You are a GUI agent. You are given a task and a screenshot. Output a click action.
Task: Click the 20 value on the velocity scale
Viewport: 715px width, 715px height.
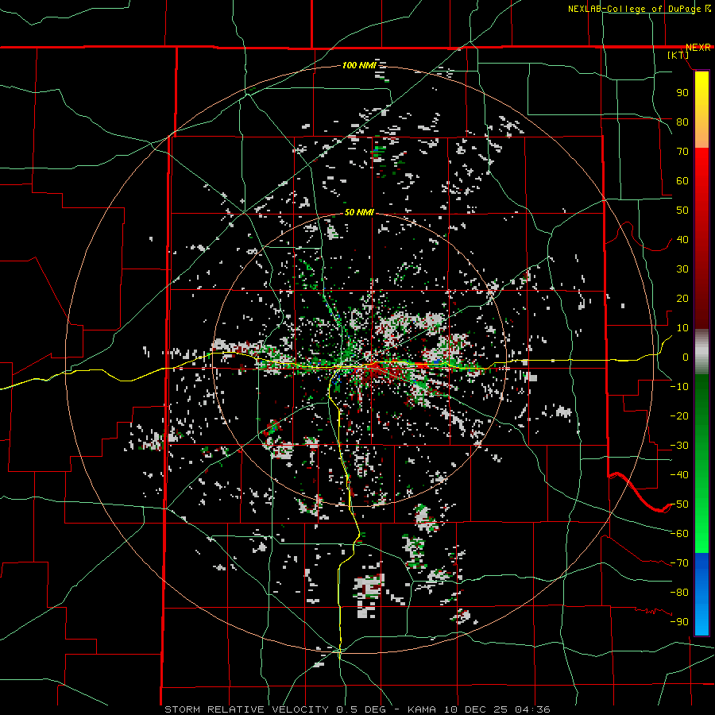[x=682, y=298]
